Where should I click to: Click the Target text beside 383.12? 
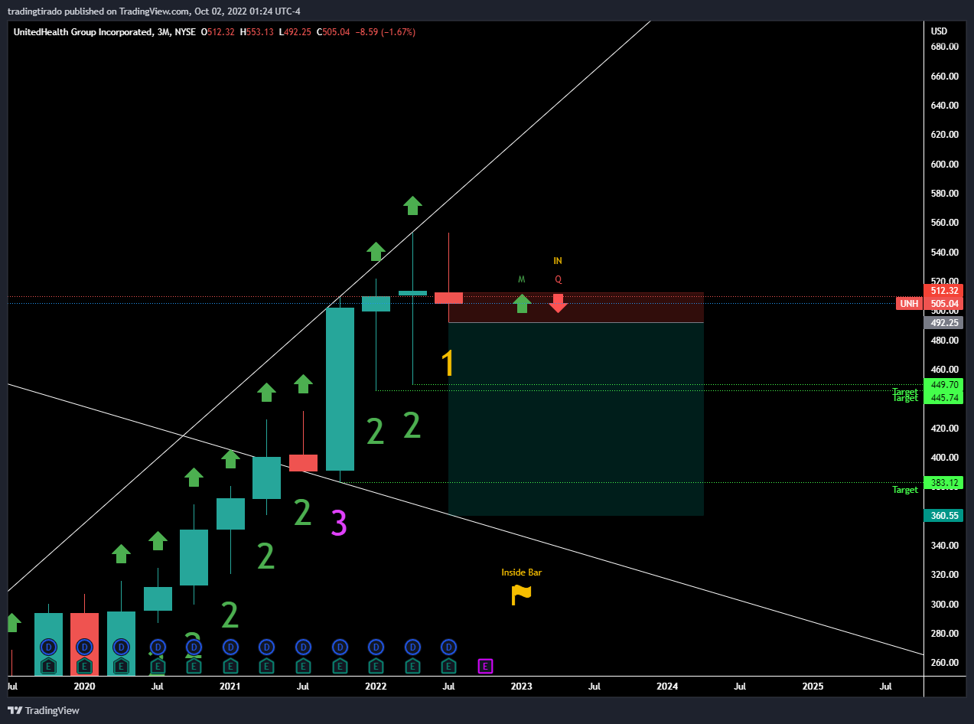tap(905, 490)
